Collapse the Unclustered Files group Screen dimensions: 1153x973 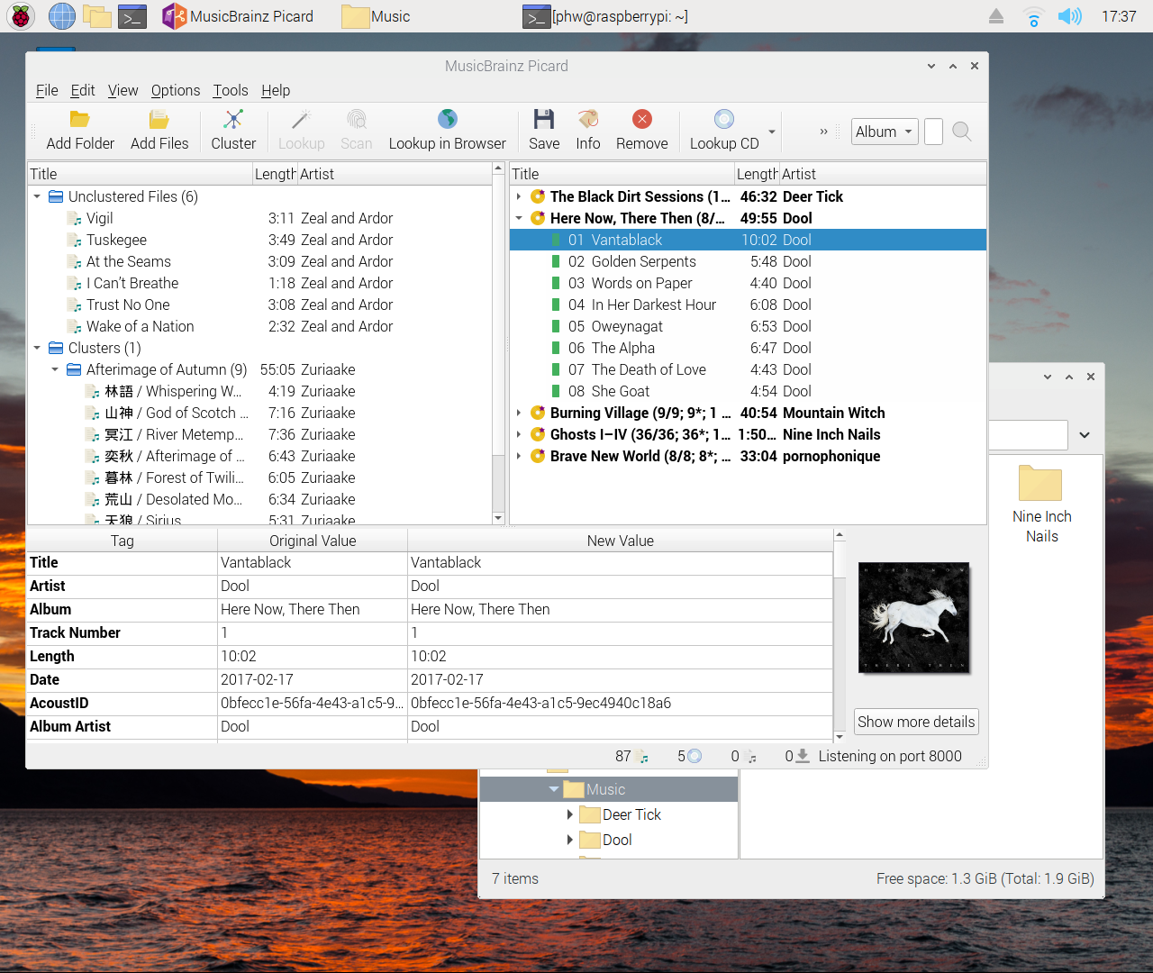(x=37, y=196)
